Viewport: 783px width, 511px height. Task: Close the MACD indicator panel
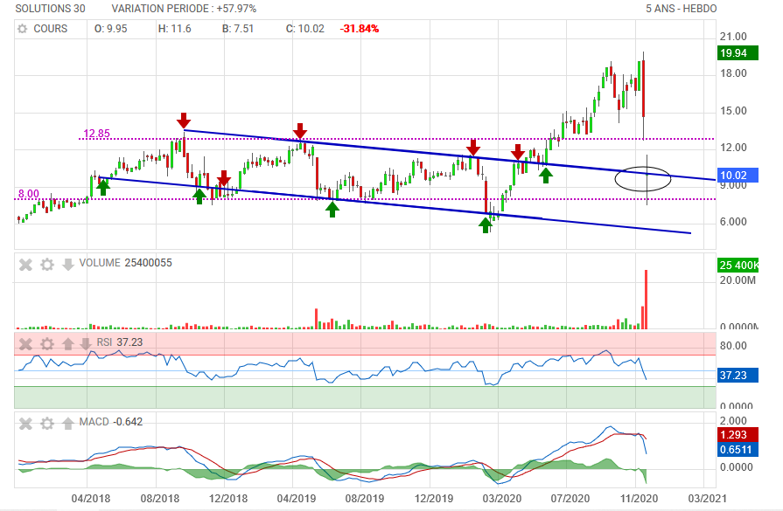[25, 424]
